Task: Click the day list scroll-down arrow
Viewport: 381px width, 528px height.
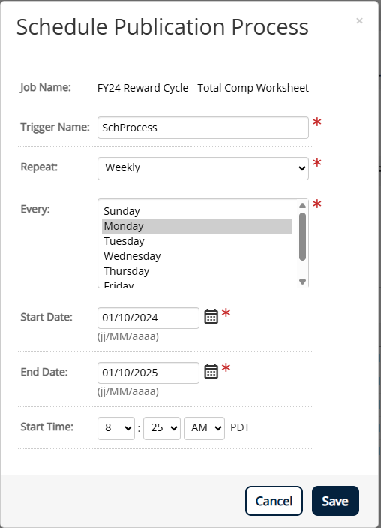Action: click(302, 282)
